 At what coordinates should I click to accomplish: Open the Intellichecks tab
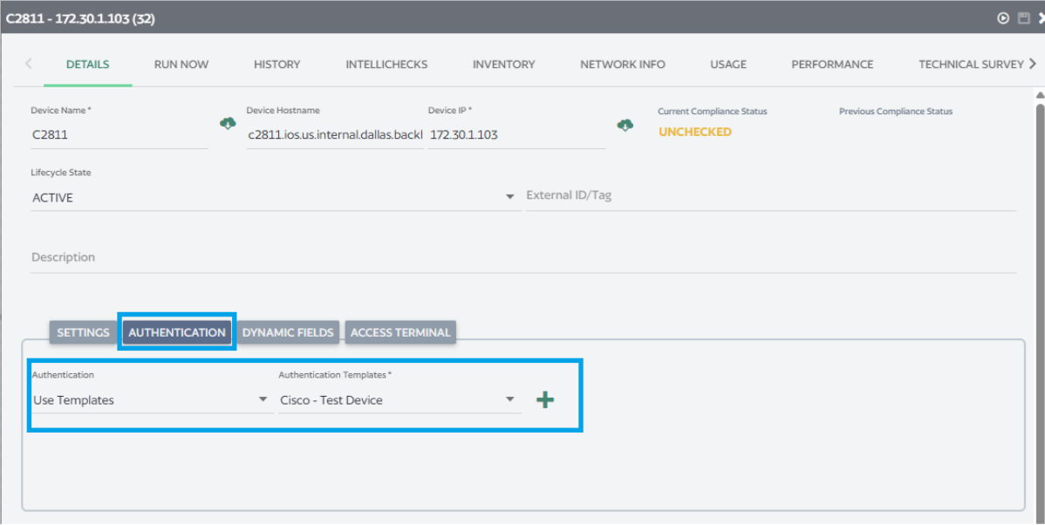click(386, 65)
